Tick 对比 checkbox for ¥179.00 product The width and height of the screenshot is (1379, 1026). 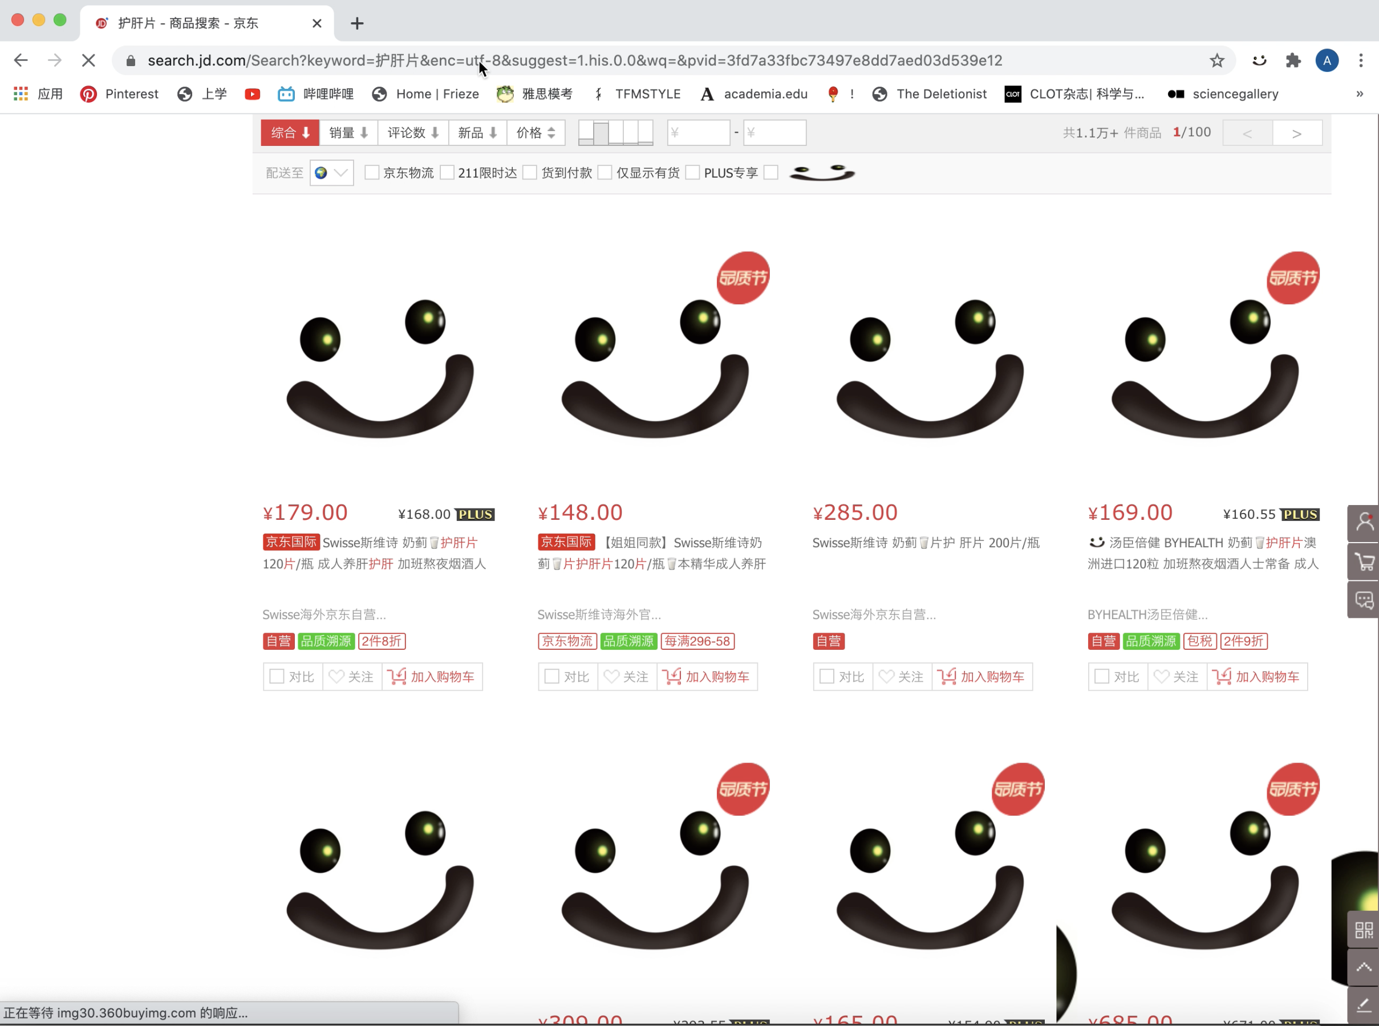click(x=277, y=677)
